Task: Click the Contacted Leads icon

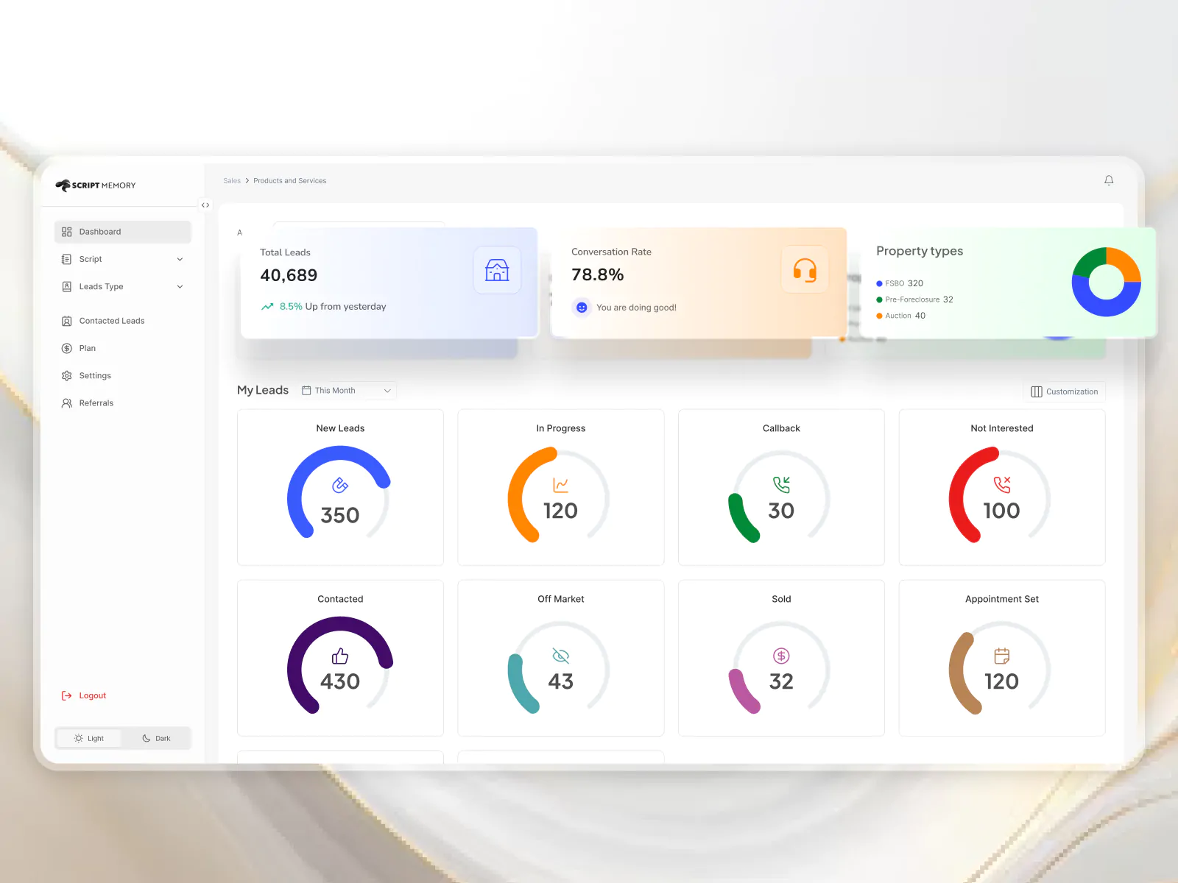Action: (x=66, y=320)
